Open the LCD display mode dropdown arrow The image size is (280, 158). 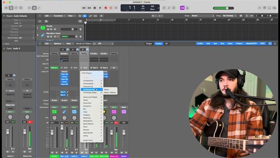click(x=158, y=8)
